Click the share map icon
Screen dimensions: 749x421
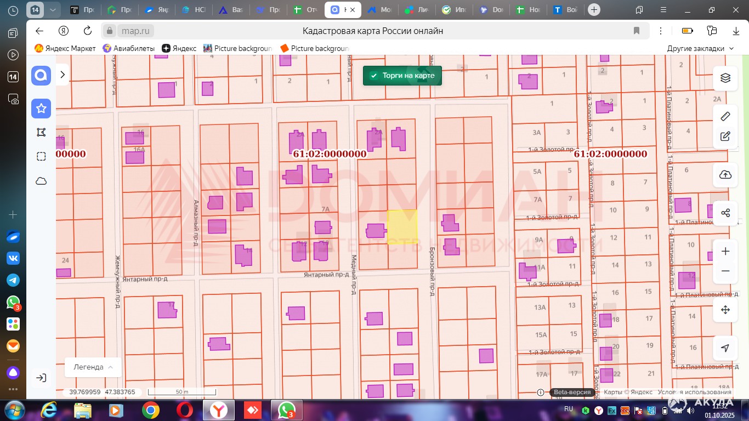pos(725,213)
